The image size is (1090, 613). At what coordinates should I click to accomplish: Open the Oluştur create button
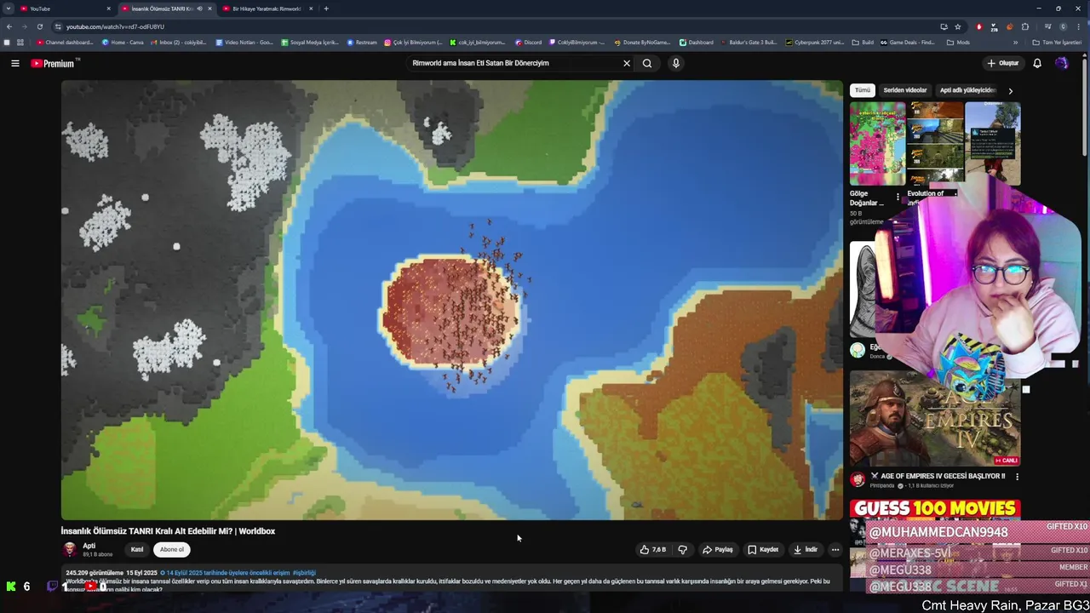1002,63
